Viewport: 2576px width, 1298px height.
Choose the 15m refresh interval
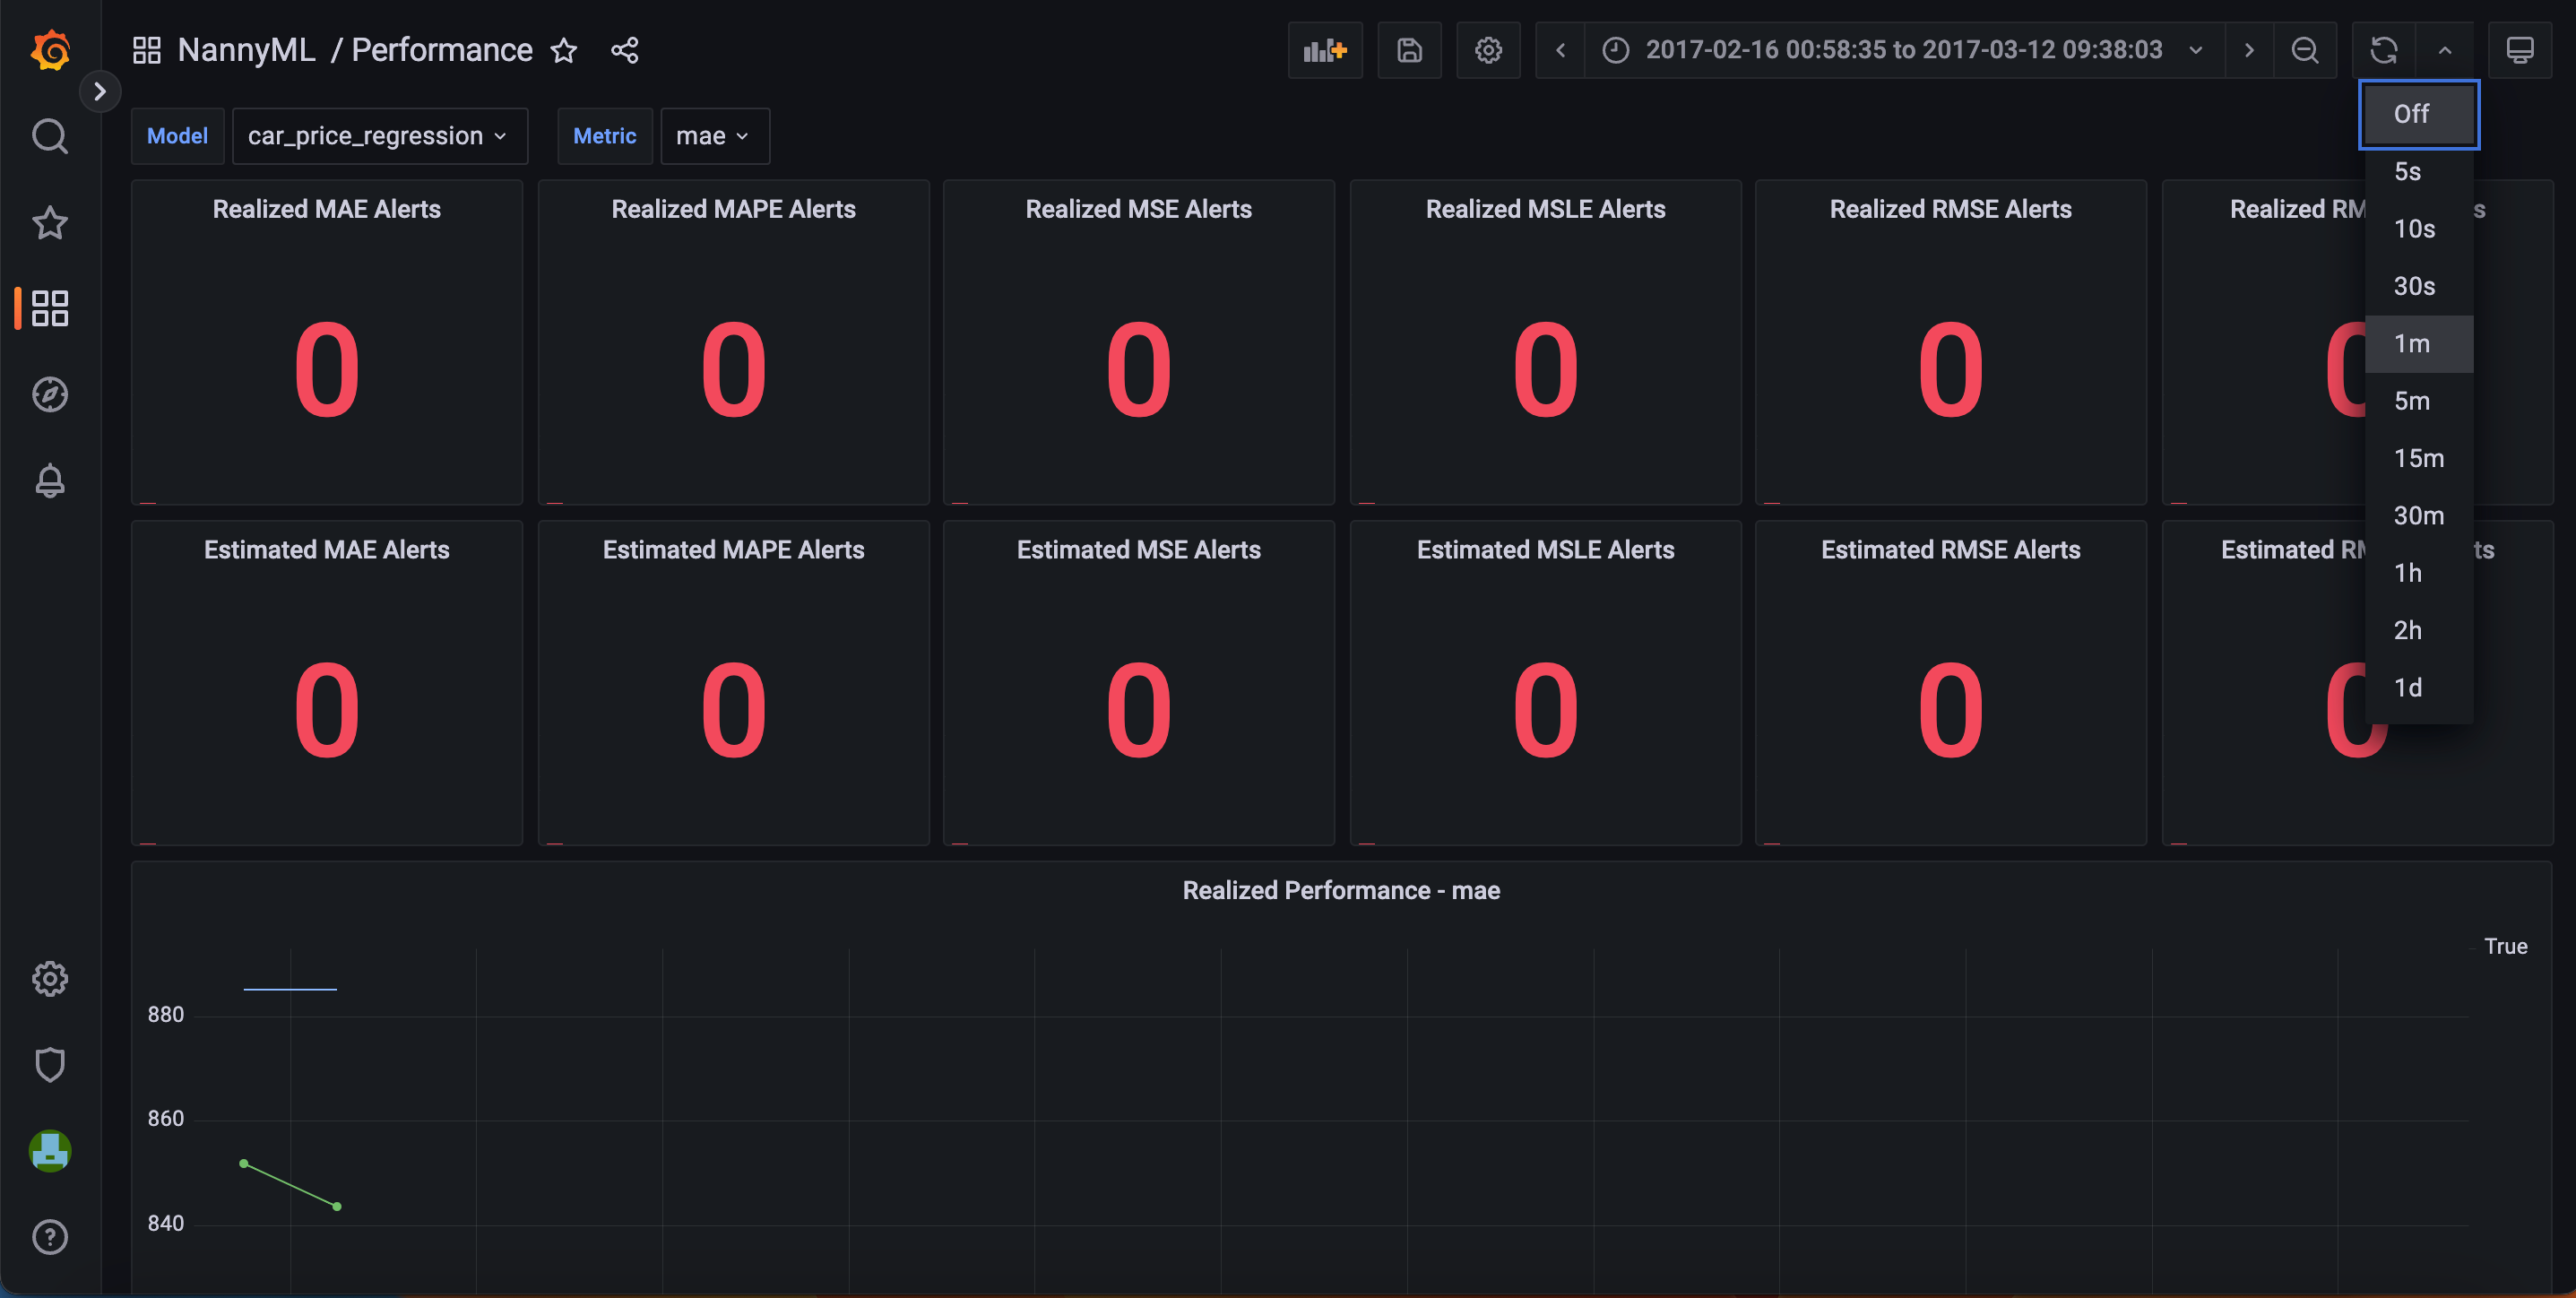tap(2419, 458)
